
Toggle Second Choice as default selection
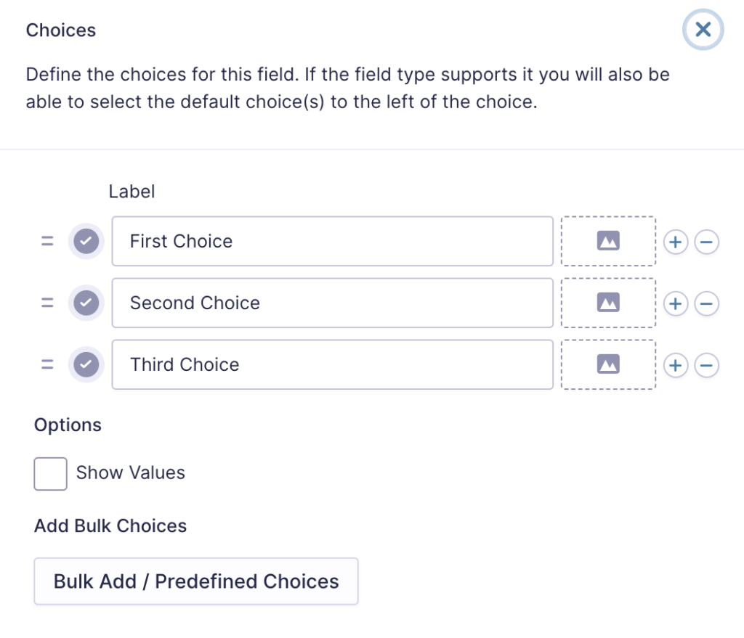pyautogui.click(x=86, y=303)
